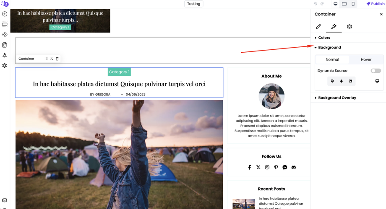Open the sections icon in left sidebar

point(5,24)
